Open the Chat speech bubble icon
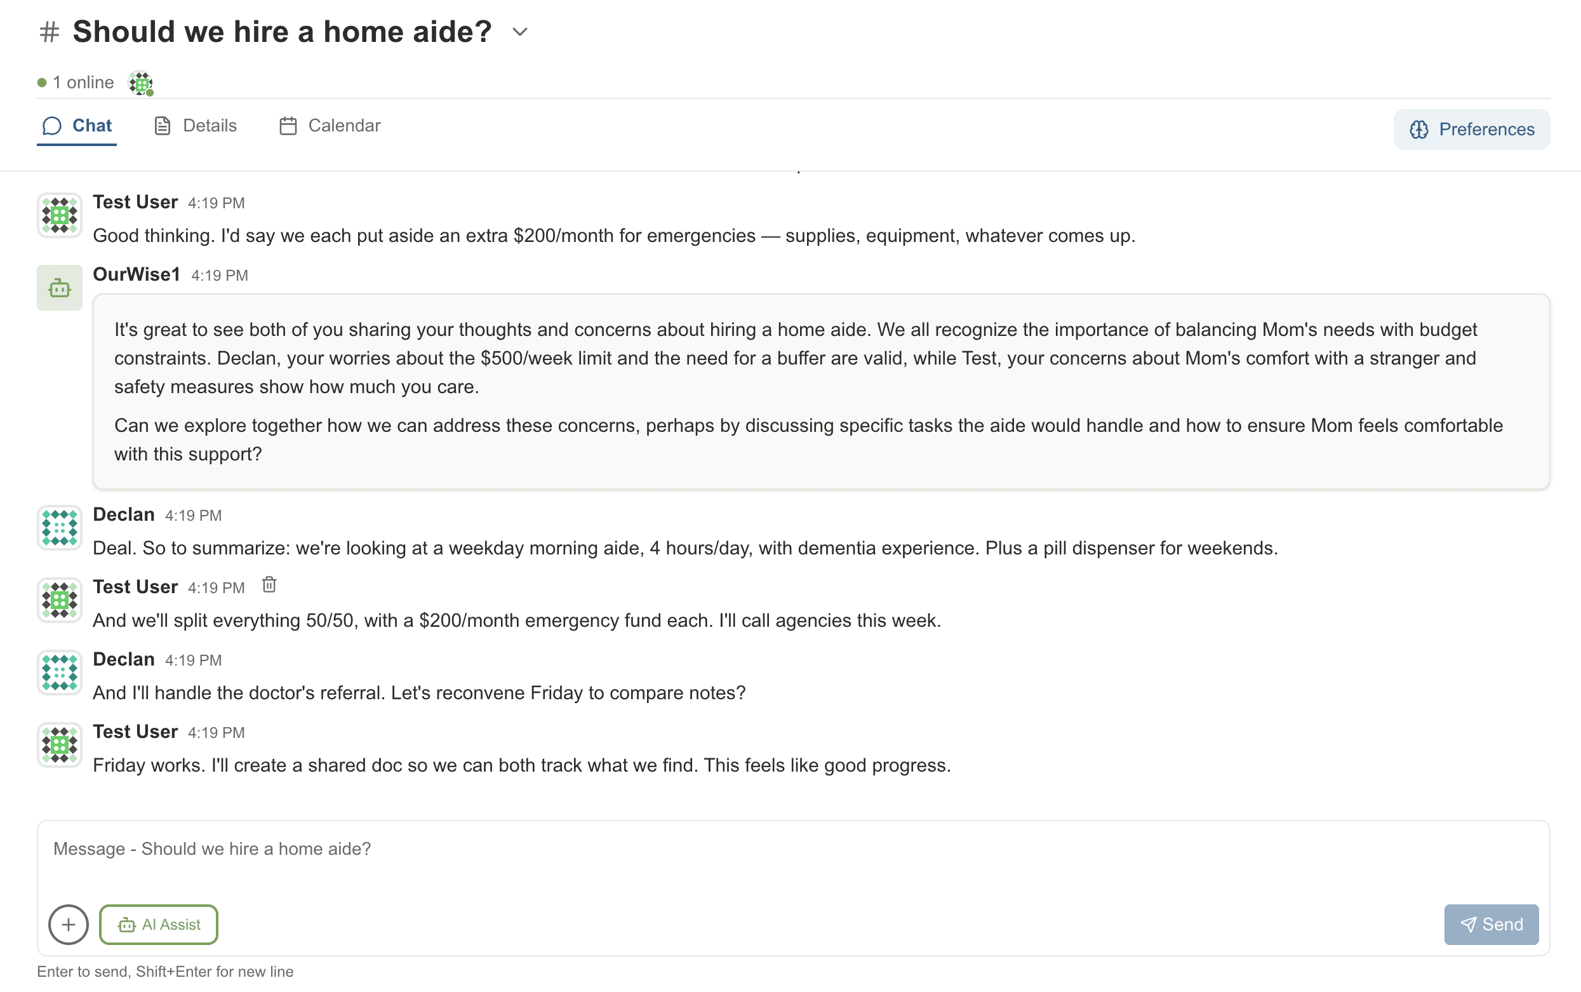 (53, 125)
